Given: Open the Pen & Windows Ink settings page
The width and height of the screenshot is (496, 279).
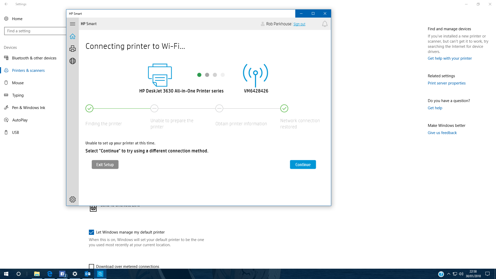Looking at the screenshot, I should click(28, 108).
